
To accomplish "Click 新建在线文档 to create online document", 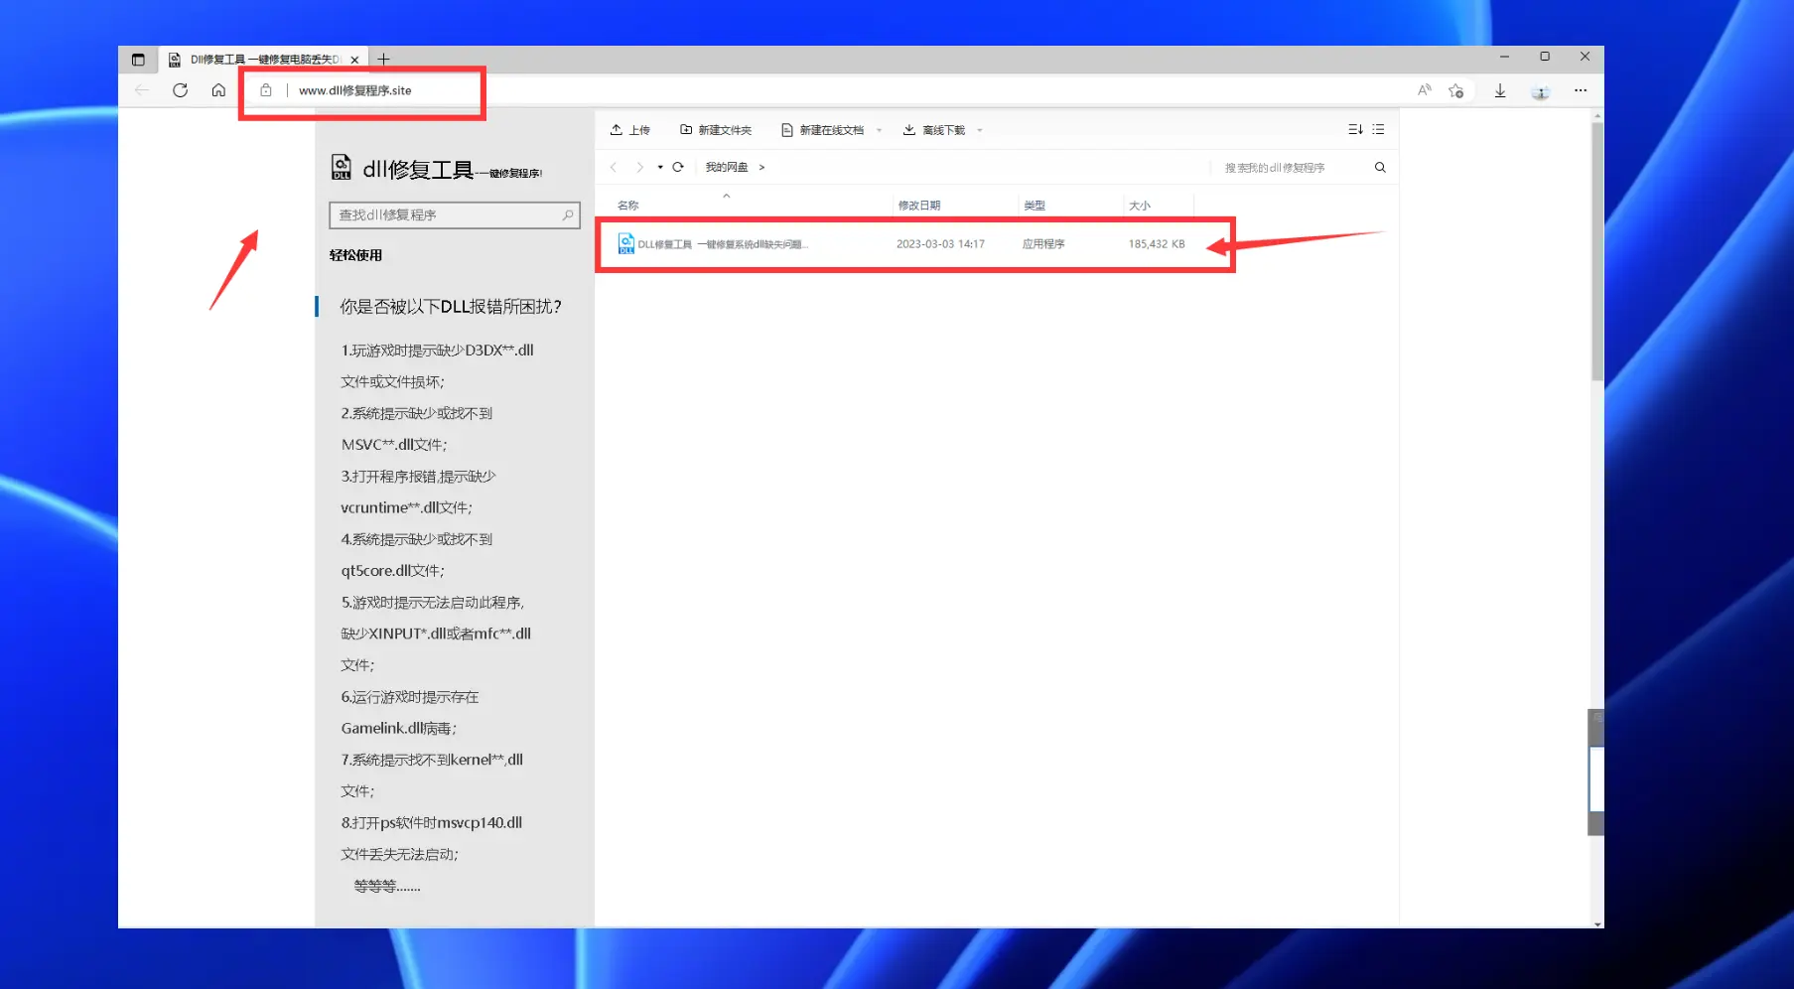I will [x=823, y=130].
